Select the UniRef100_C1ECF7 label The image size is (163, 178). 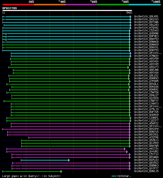point(146,120)
